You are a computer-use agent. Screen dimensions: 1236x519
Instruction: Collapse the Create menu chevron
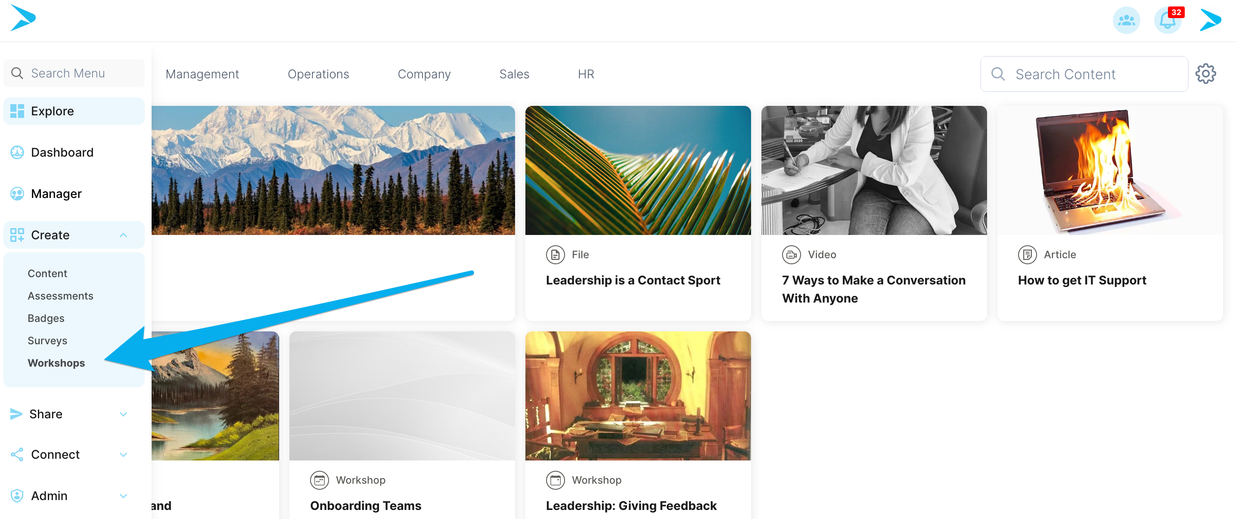point(123,235)
